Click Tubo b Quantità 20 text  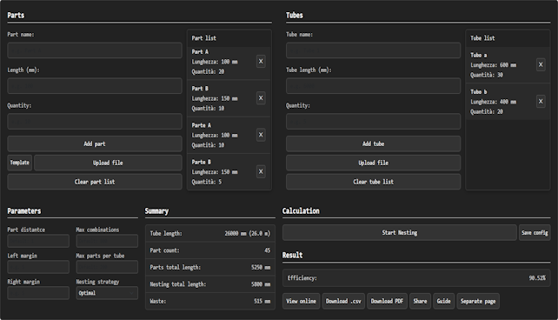coord(487,111)
